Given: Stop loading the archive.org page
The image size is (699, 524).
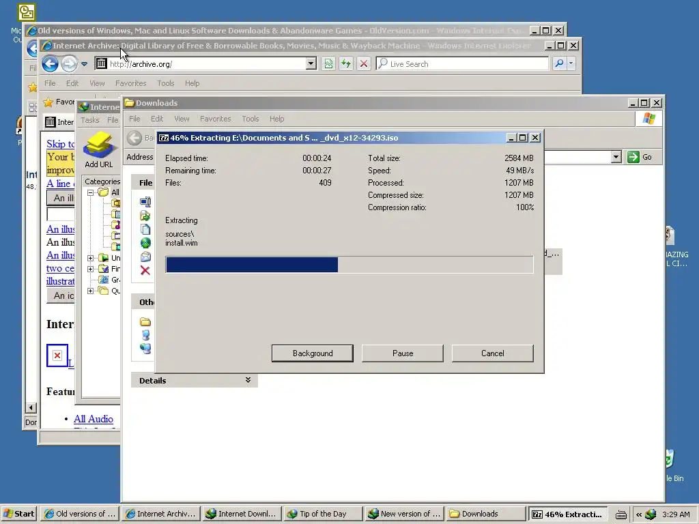Looking at the screenshot, I should 363,63.
